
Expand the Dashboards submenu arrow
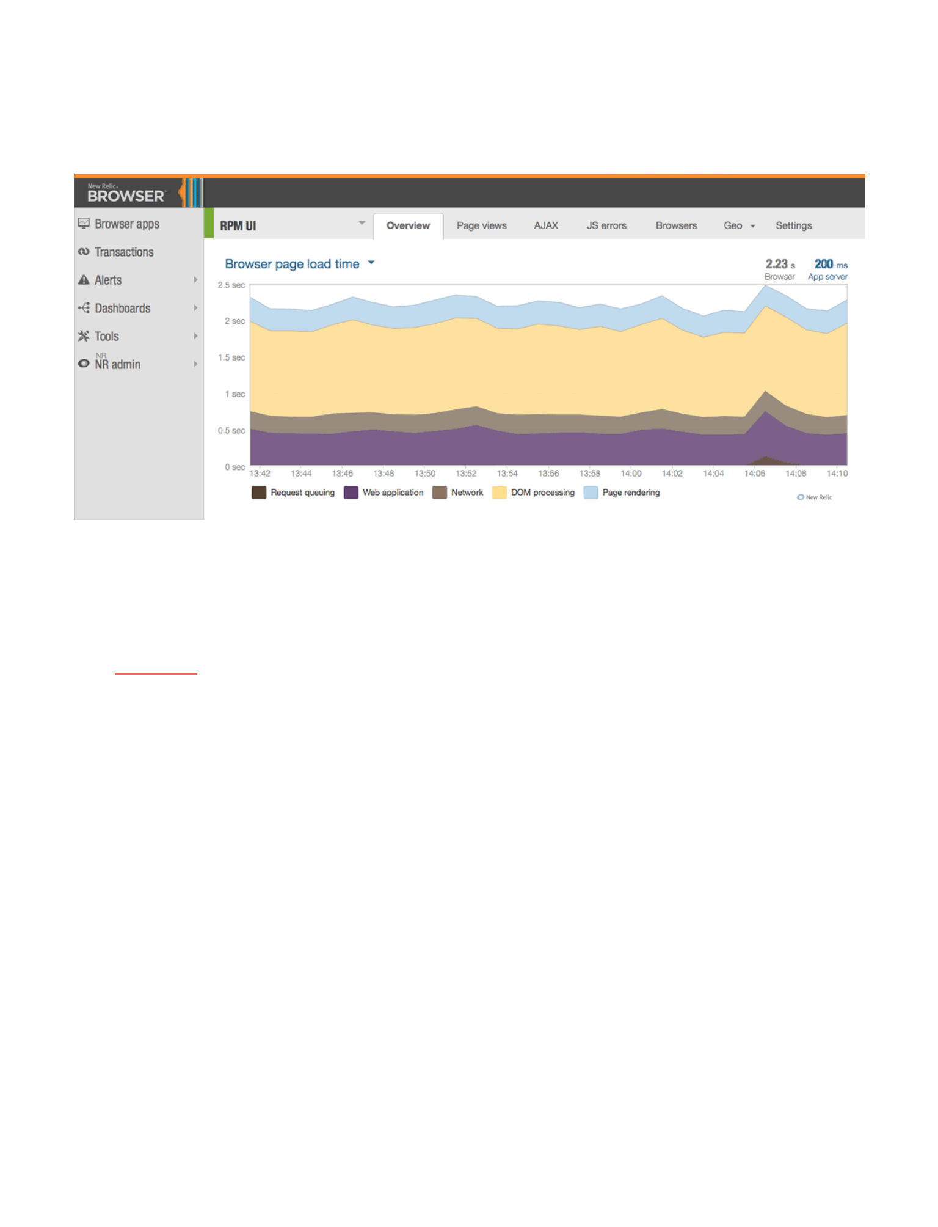coord(195,308)
